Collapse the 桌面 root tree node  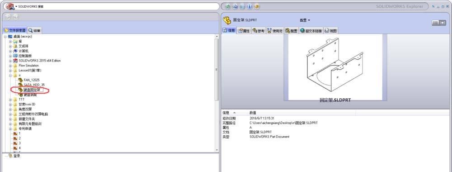(5, 37)
